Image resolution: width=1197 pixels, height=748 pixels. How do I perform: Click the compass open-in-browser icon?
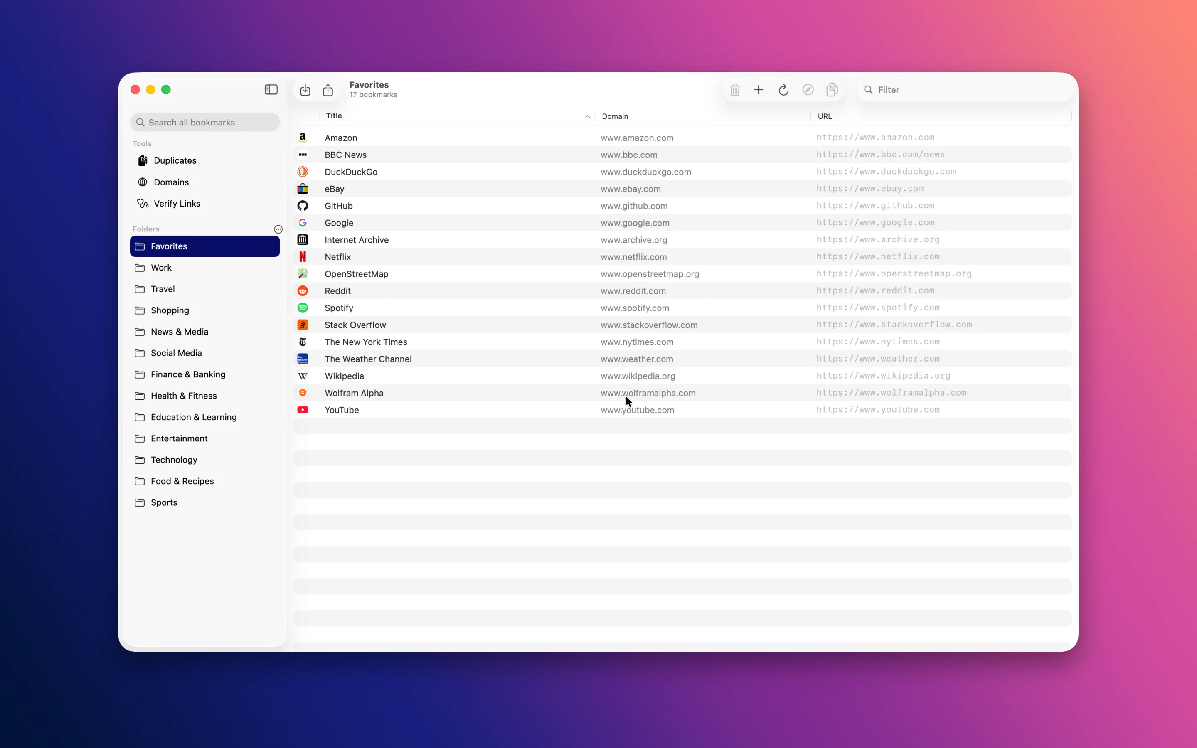[808, 89]
